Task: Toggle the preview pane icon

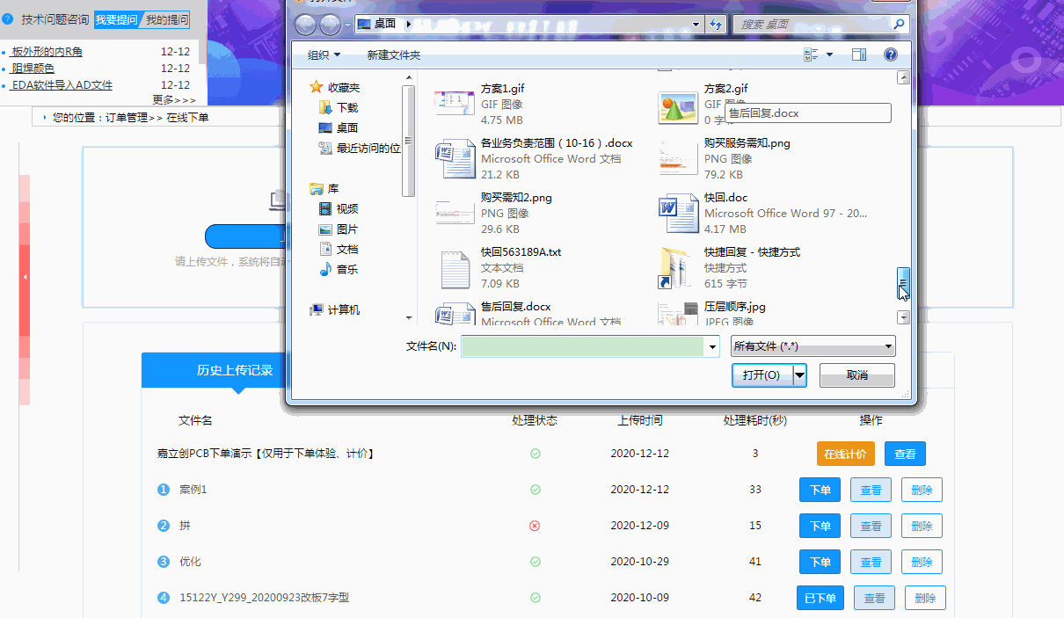Action: 859,55
